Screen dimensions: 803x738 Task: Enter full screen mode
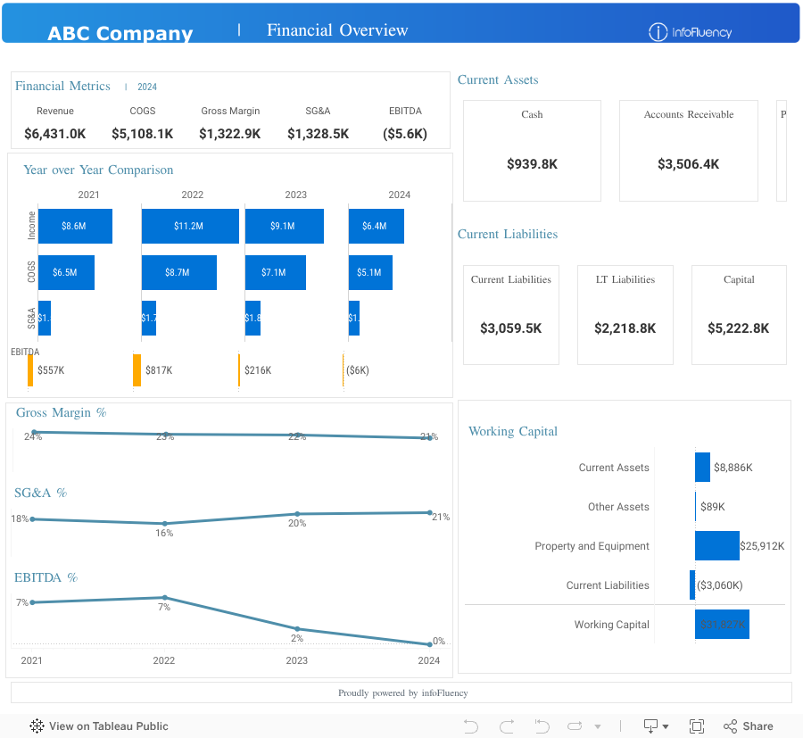point(697,726)
